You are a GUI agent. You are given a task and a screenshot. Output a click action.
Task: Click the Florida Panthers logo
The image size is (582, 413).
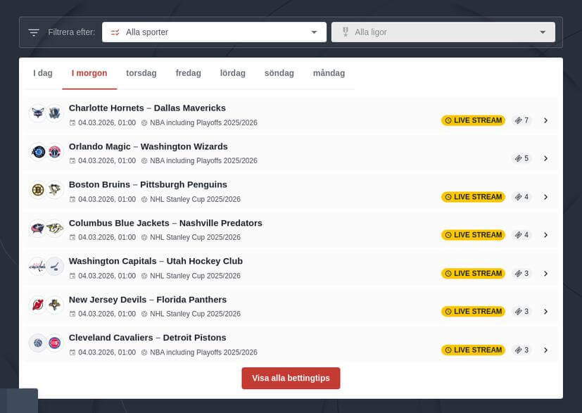click(x=55, y=305)
